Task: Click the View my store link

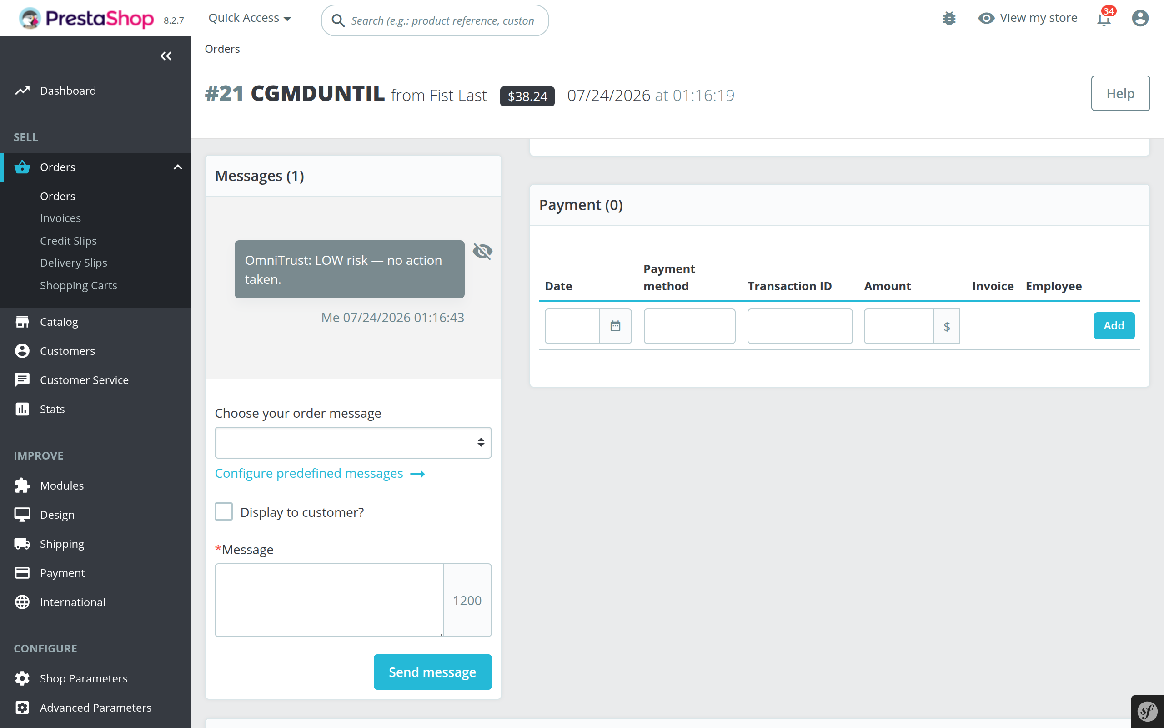Action: pyautogui.click(x=1039, y=18)
